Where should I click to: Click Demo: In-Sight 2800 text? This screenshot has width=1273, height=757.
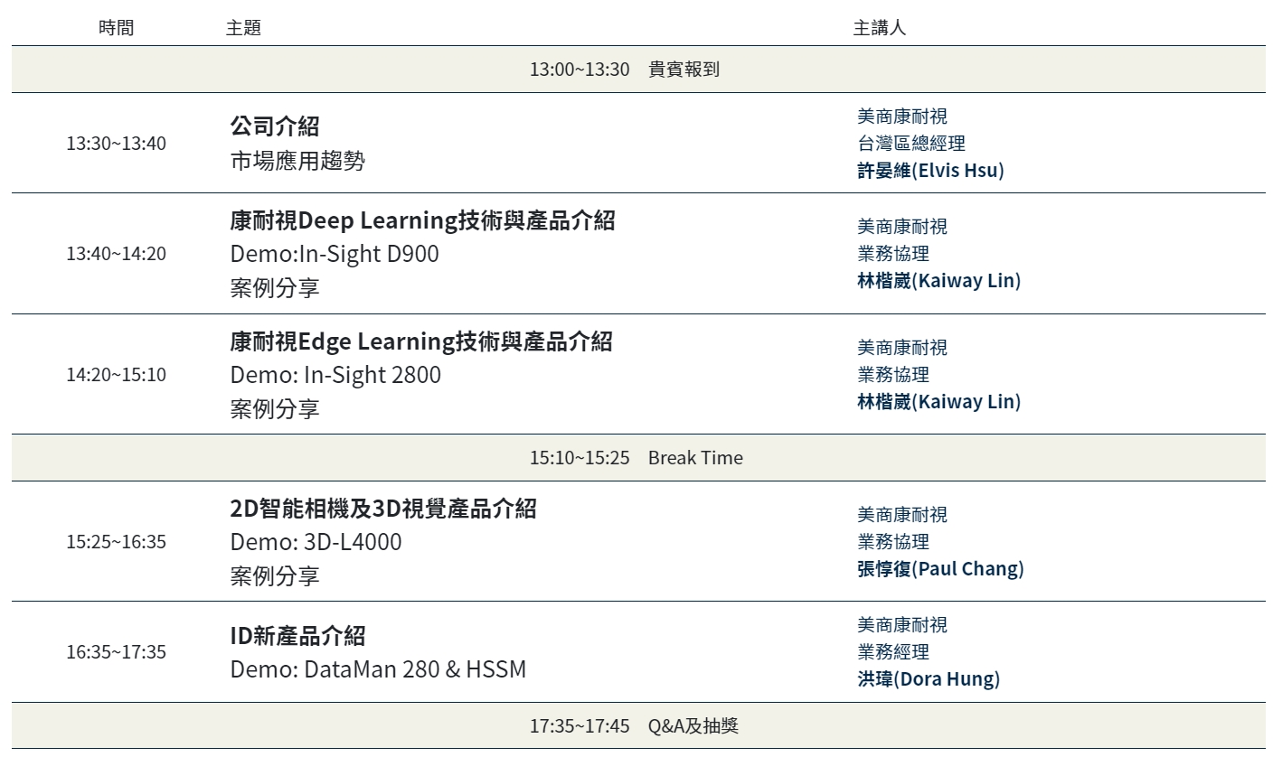[x=335, y=375]
